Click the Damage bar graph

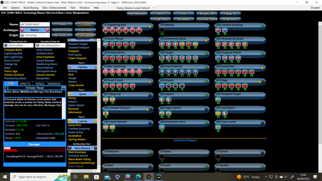34,149
